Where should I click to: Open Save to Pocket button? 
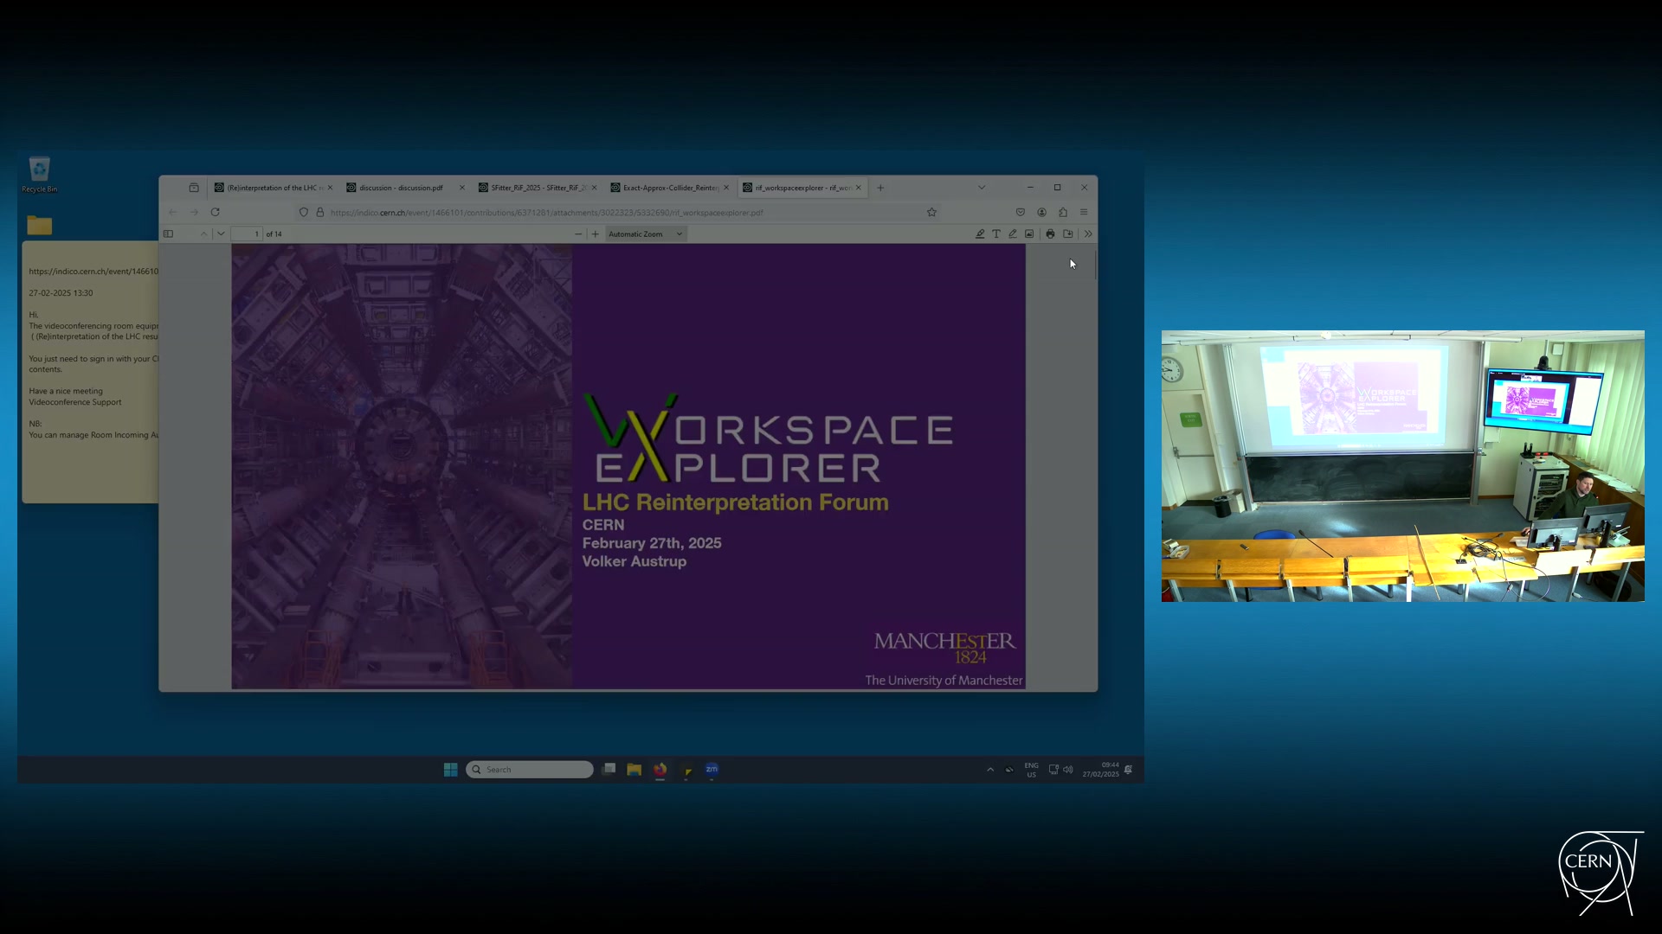(1021, 212)
